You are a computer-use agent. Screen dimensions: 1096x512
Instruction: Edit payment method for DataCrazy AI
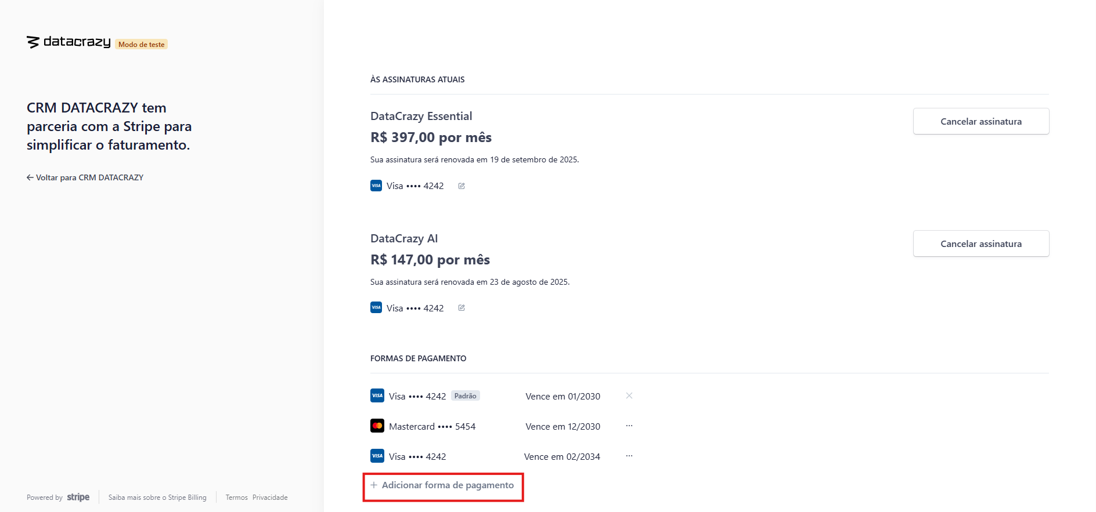coord(462,308)
